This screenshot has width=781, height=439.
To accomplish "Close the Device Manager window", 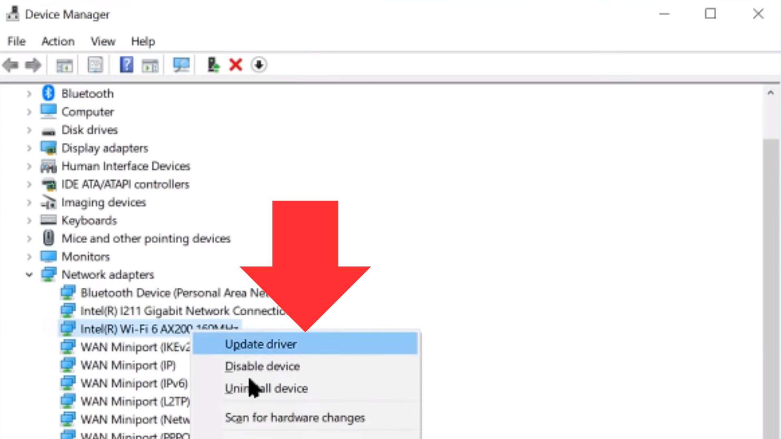I will click(758, 14).
